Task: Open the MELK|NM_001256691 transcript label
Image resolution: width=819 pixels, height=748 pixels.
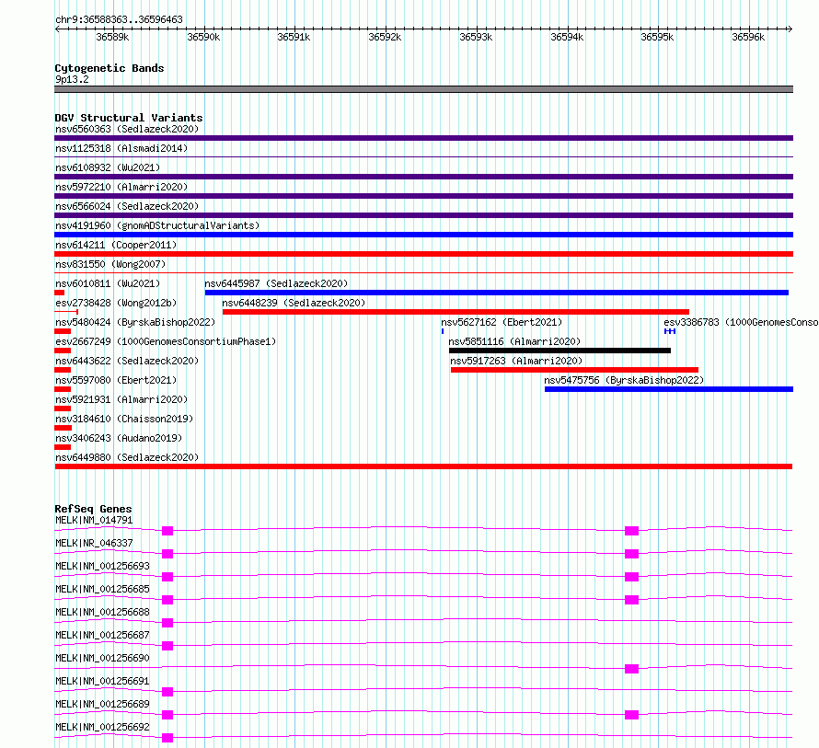Action: click(102, 681)
